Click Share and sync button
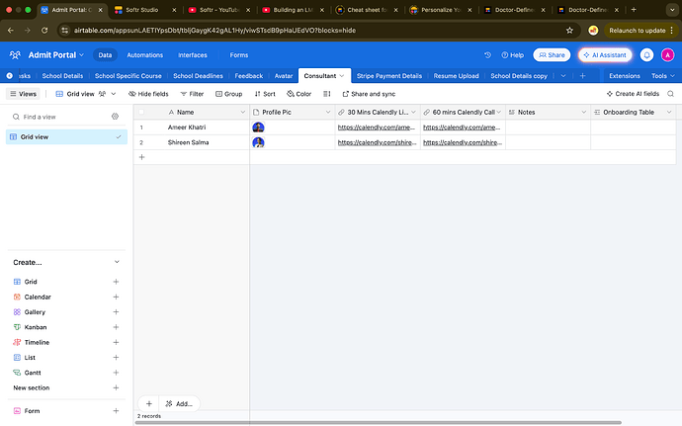The image size is (682, 426). [369, 94]
